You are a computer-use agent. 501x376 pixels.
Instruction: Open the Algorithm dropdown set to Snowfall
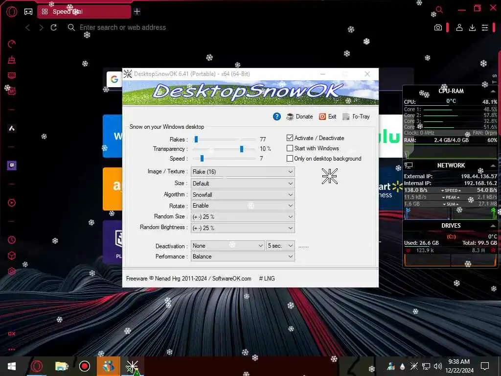pyautogui.click(x=243, y=195)
